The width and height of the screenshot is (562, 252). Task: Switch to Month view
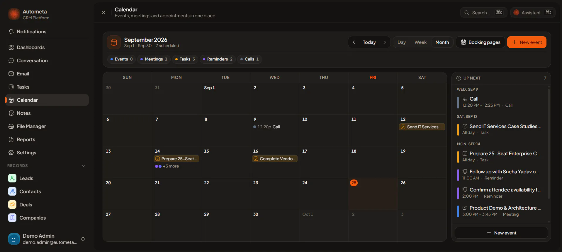click(442, 42)
